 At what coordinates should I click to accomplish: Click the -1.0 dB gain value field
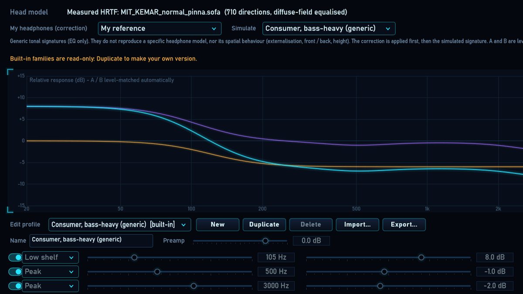point(495,272)
